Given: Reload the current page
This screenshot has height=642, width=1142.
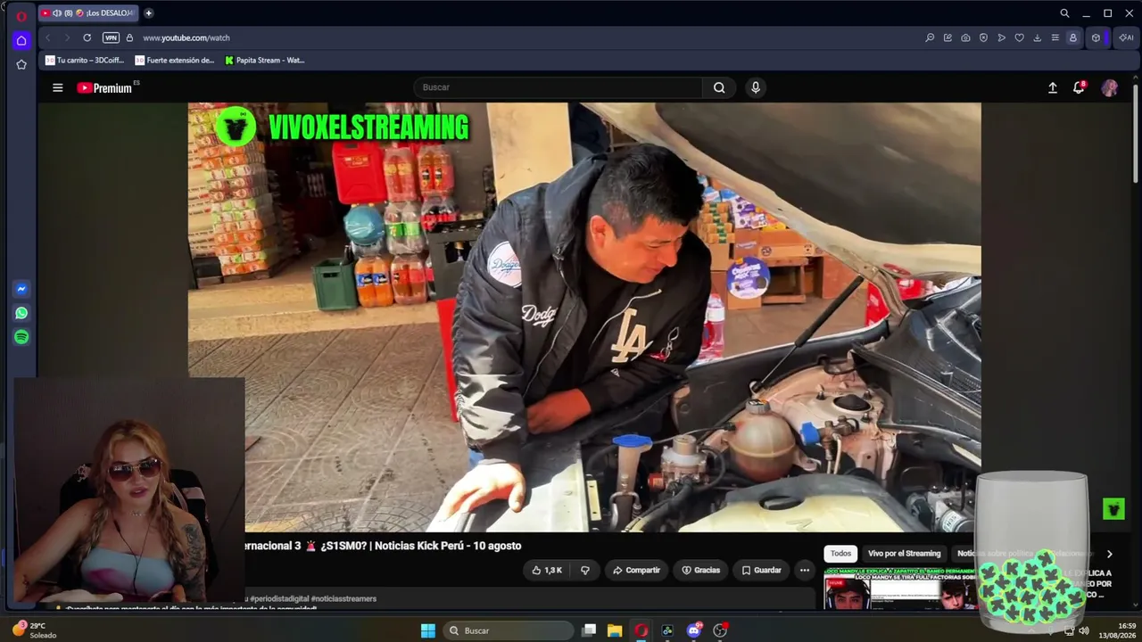Looking at the screenshot, I should [87, 37].
